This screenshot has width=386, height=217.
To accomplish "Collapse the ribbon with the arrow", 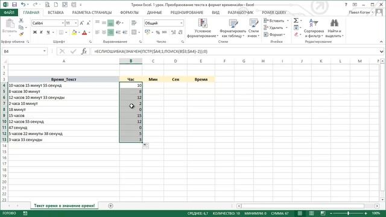I will click(x=381, y=42).
